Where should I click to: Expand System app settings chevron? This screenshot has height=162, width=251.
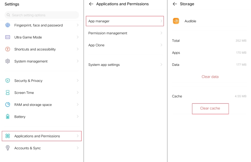(161, 64)
